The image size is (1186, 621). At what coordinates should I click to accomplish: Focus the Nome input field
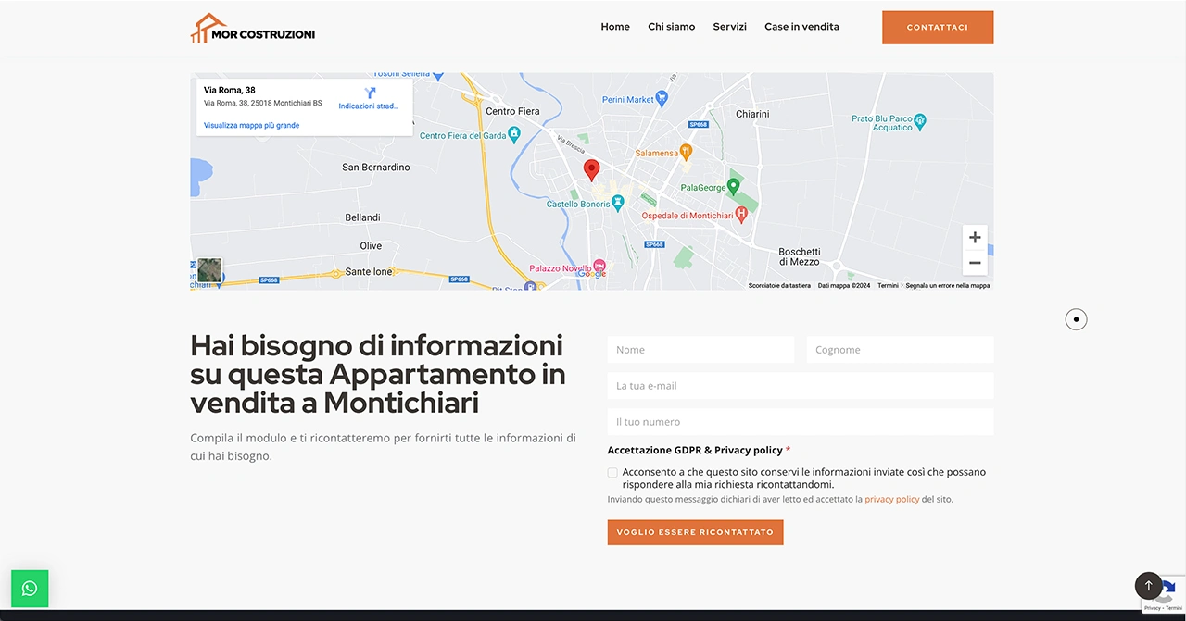[x=700, y=350]
